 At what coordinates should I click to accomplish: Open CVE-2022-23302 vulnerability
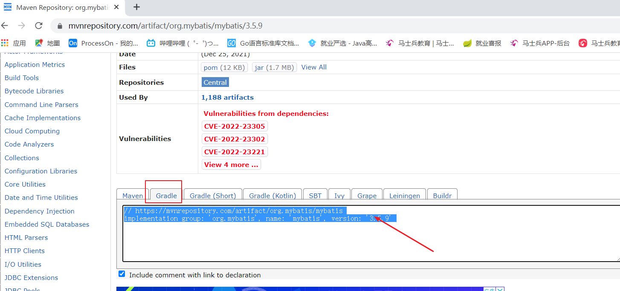(x=235, y=139)
